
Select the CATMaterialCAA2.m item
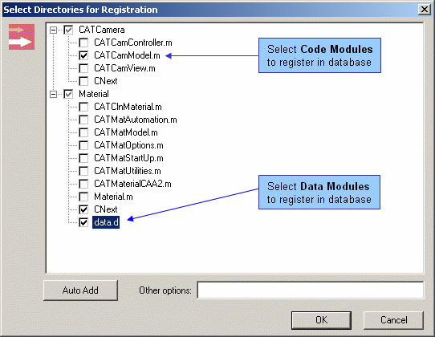pyautogui.click(x=132, y=184)
